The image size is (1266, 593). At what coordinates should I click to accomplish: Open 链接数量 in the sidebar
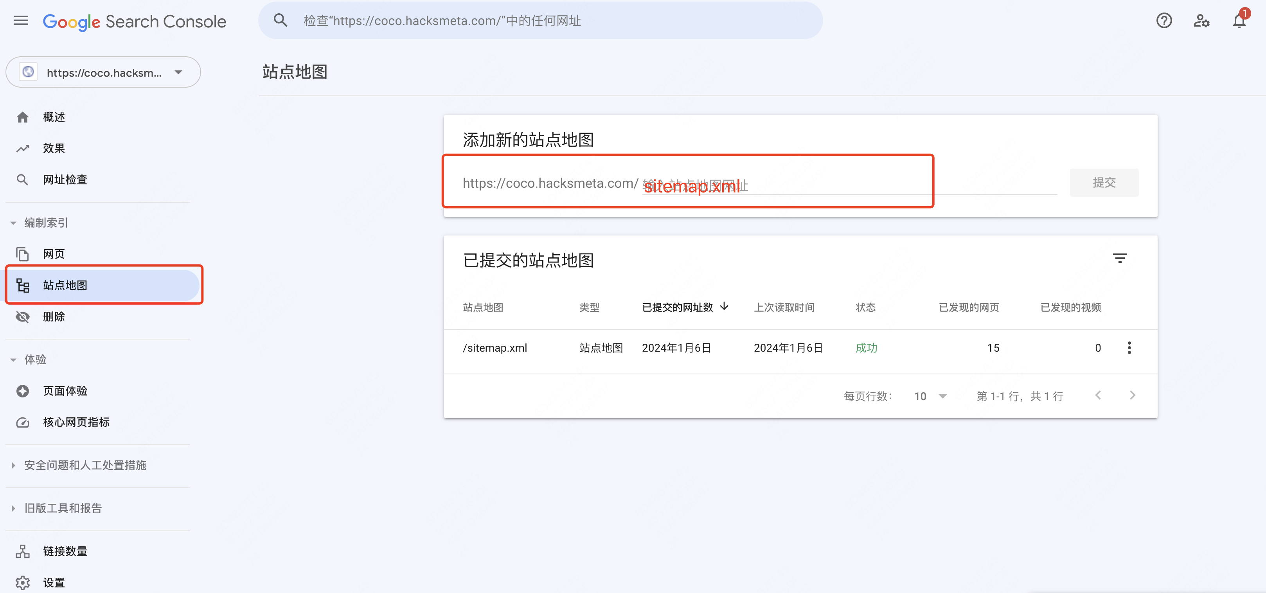click(65, 551)
